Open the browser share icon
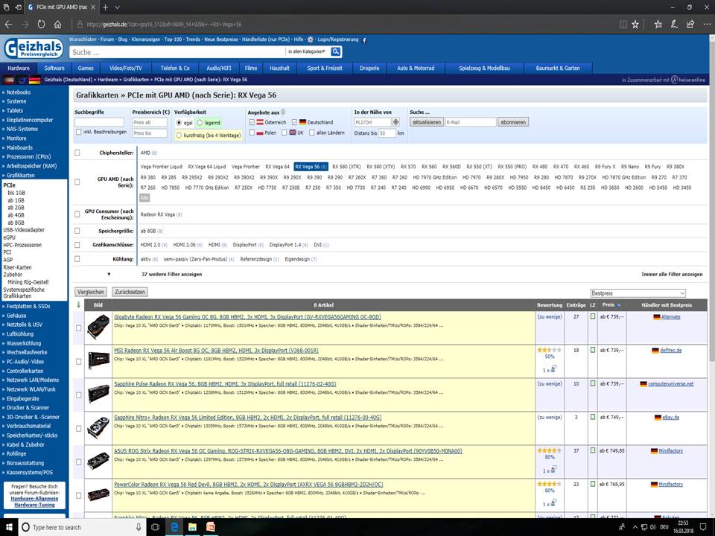This screenshot has height=536, width=715. [690, 25]
